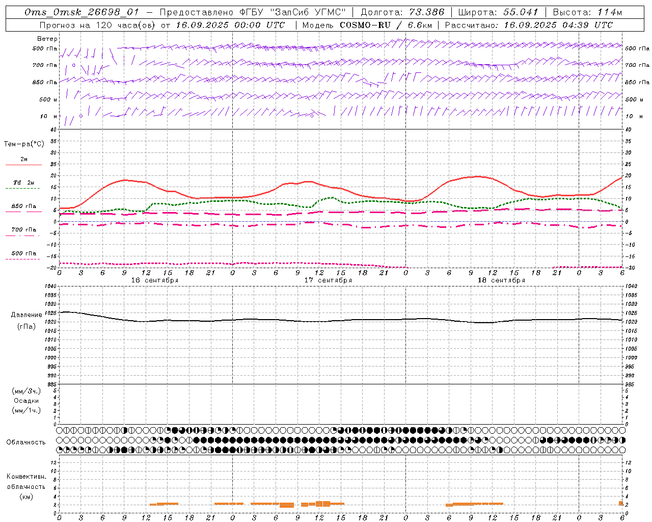Click the 16 сентября date label
The width and height of the screenshot is (652, 522).
click(x=154, y=280)
